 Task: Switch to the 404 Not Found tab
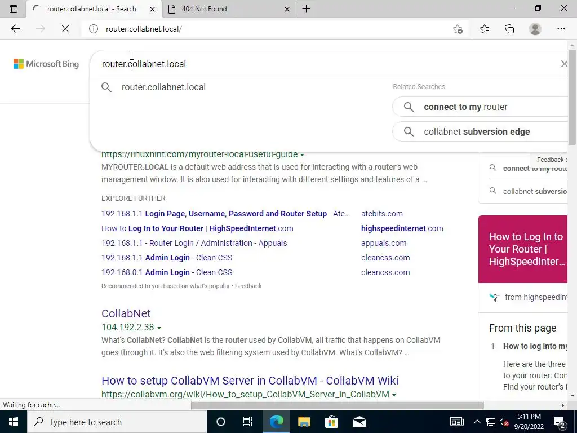click(x=229, y=9)
